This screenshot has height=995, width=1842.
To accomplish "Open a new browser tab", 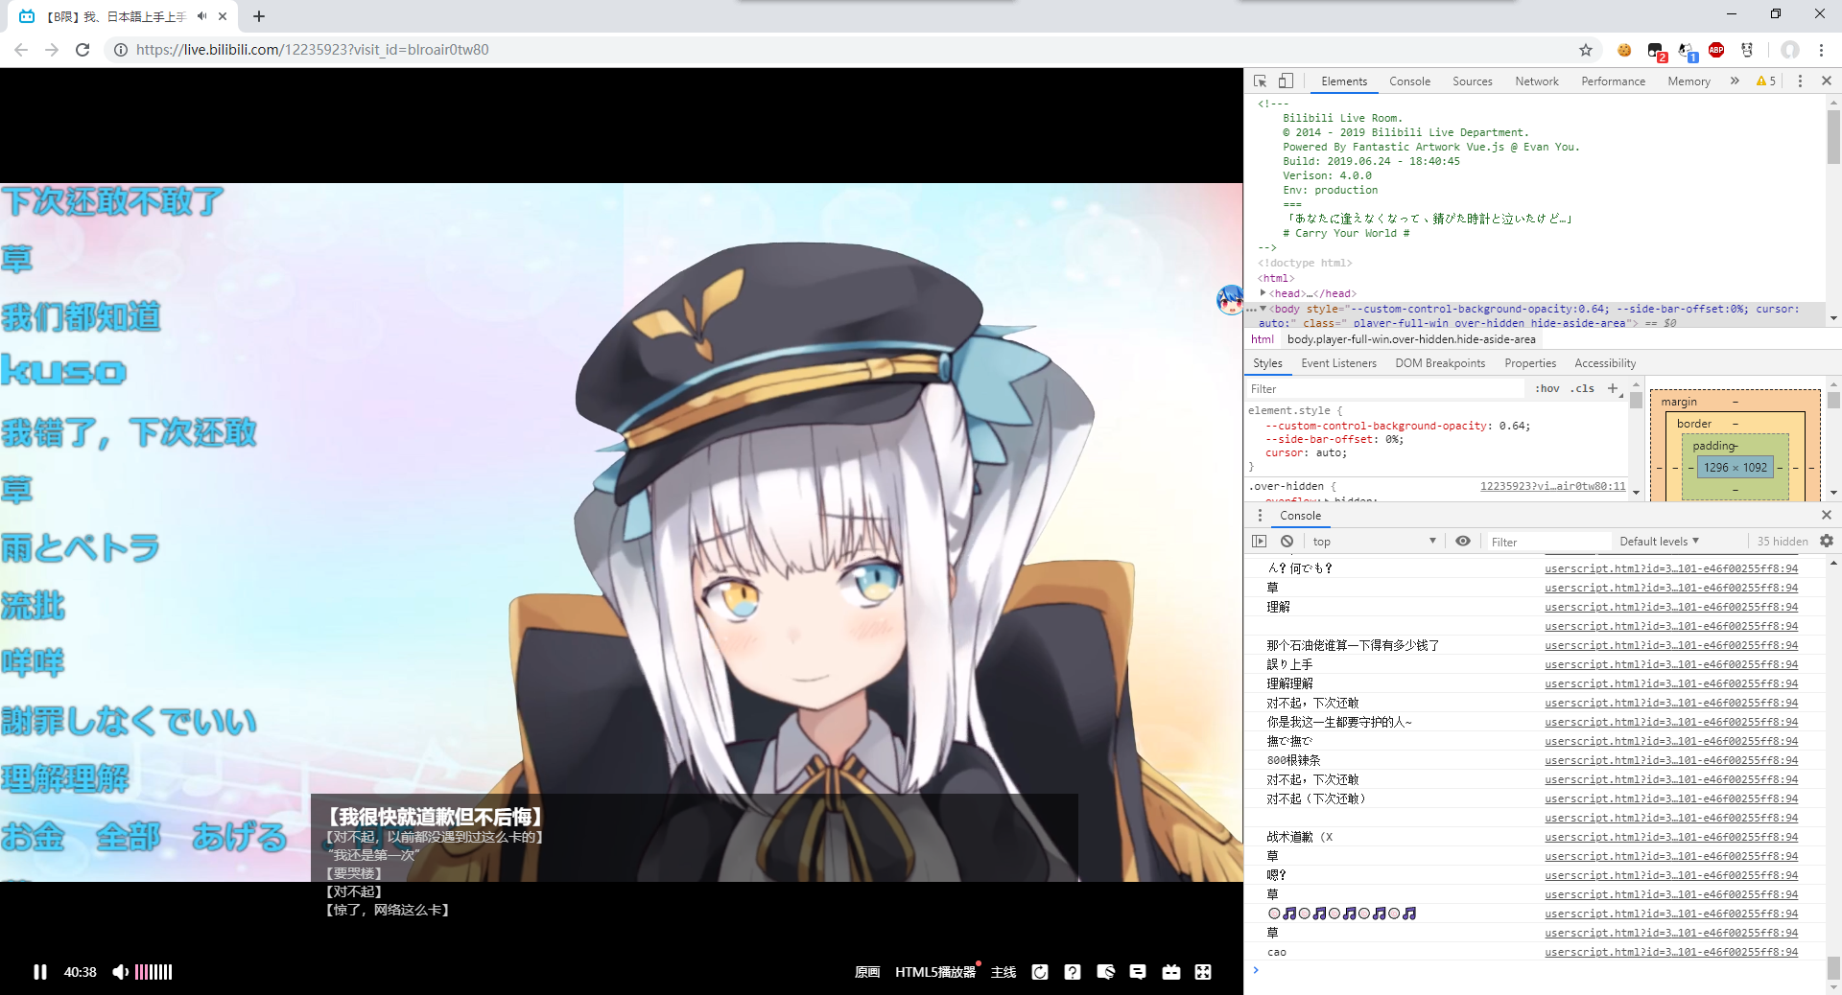I will [x=259, y=16].
